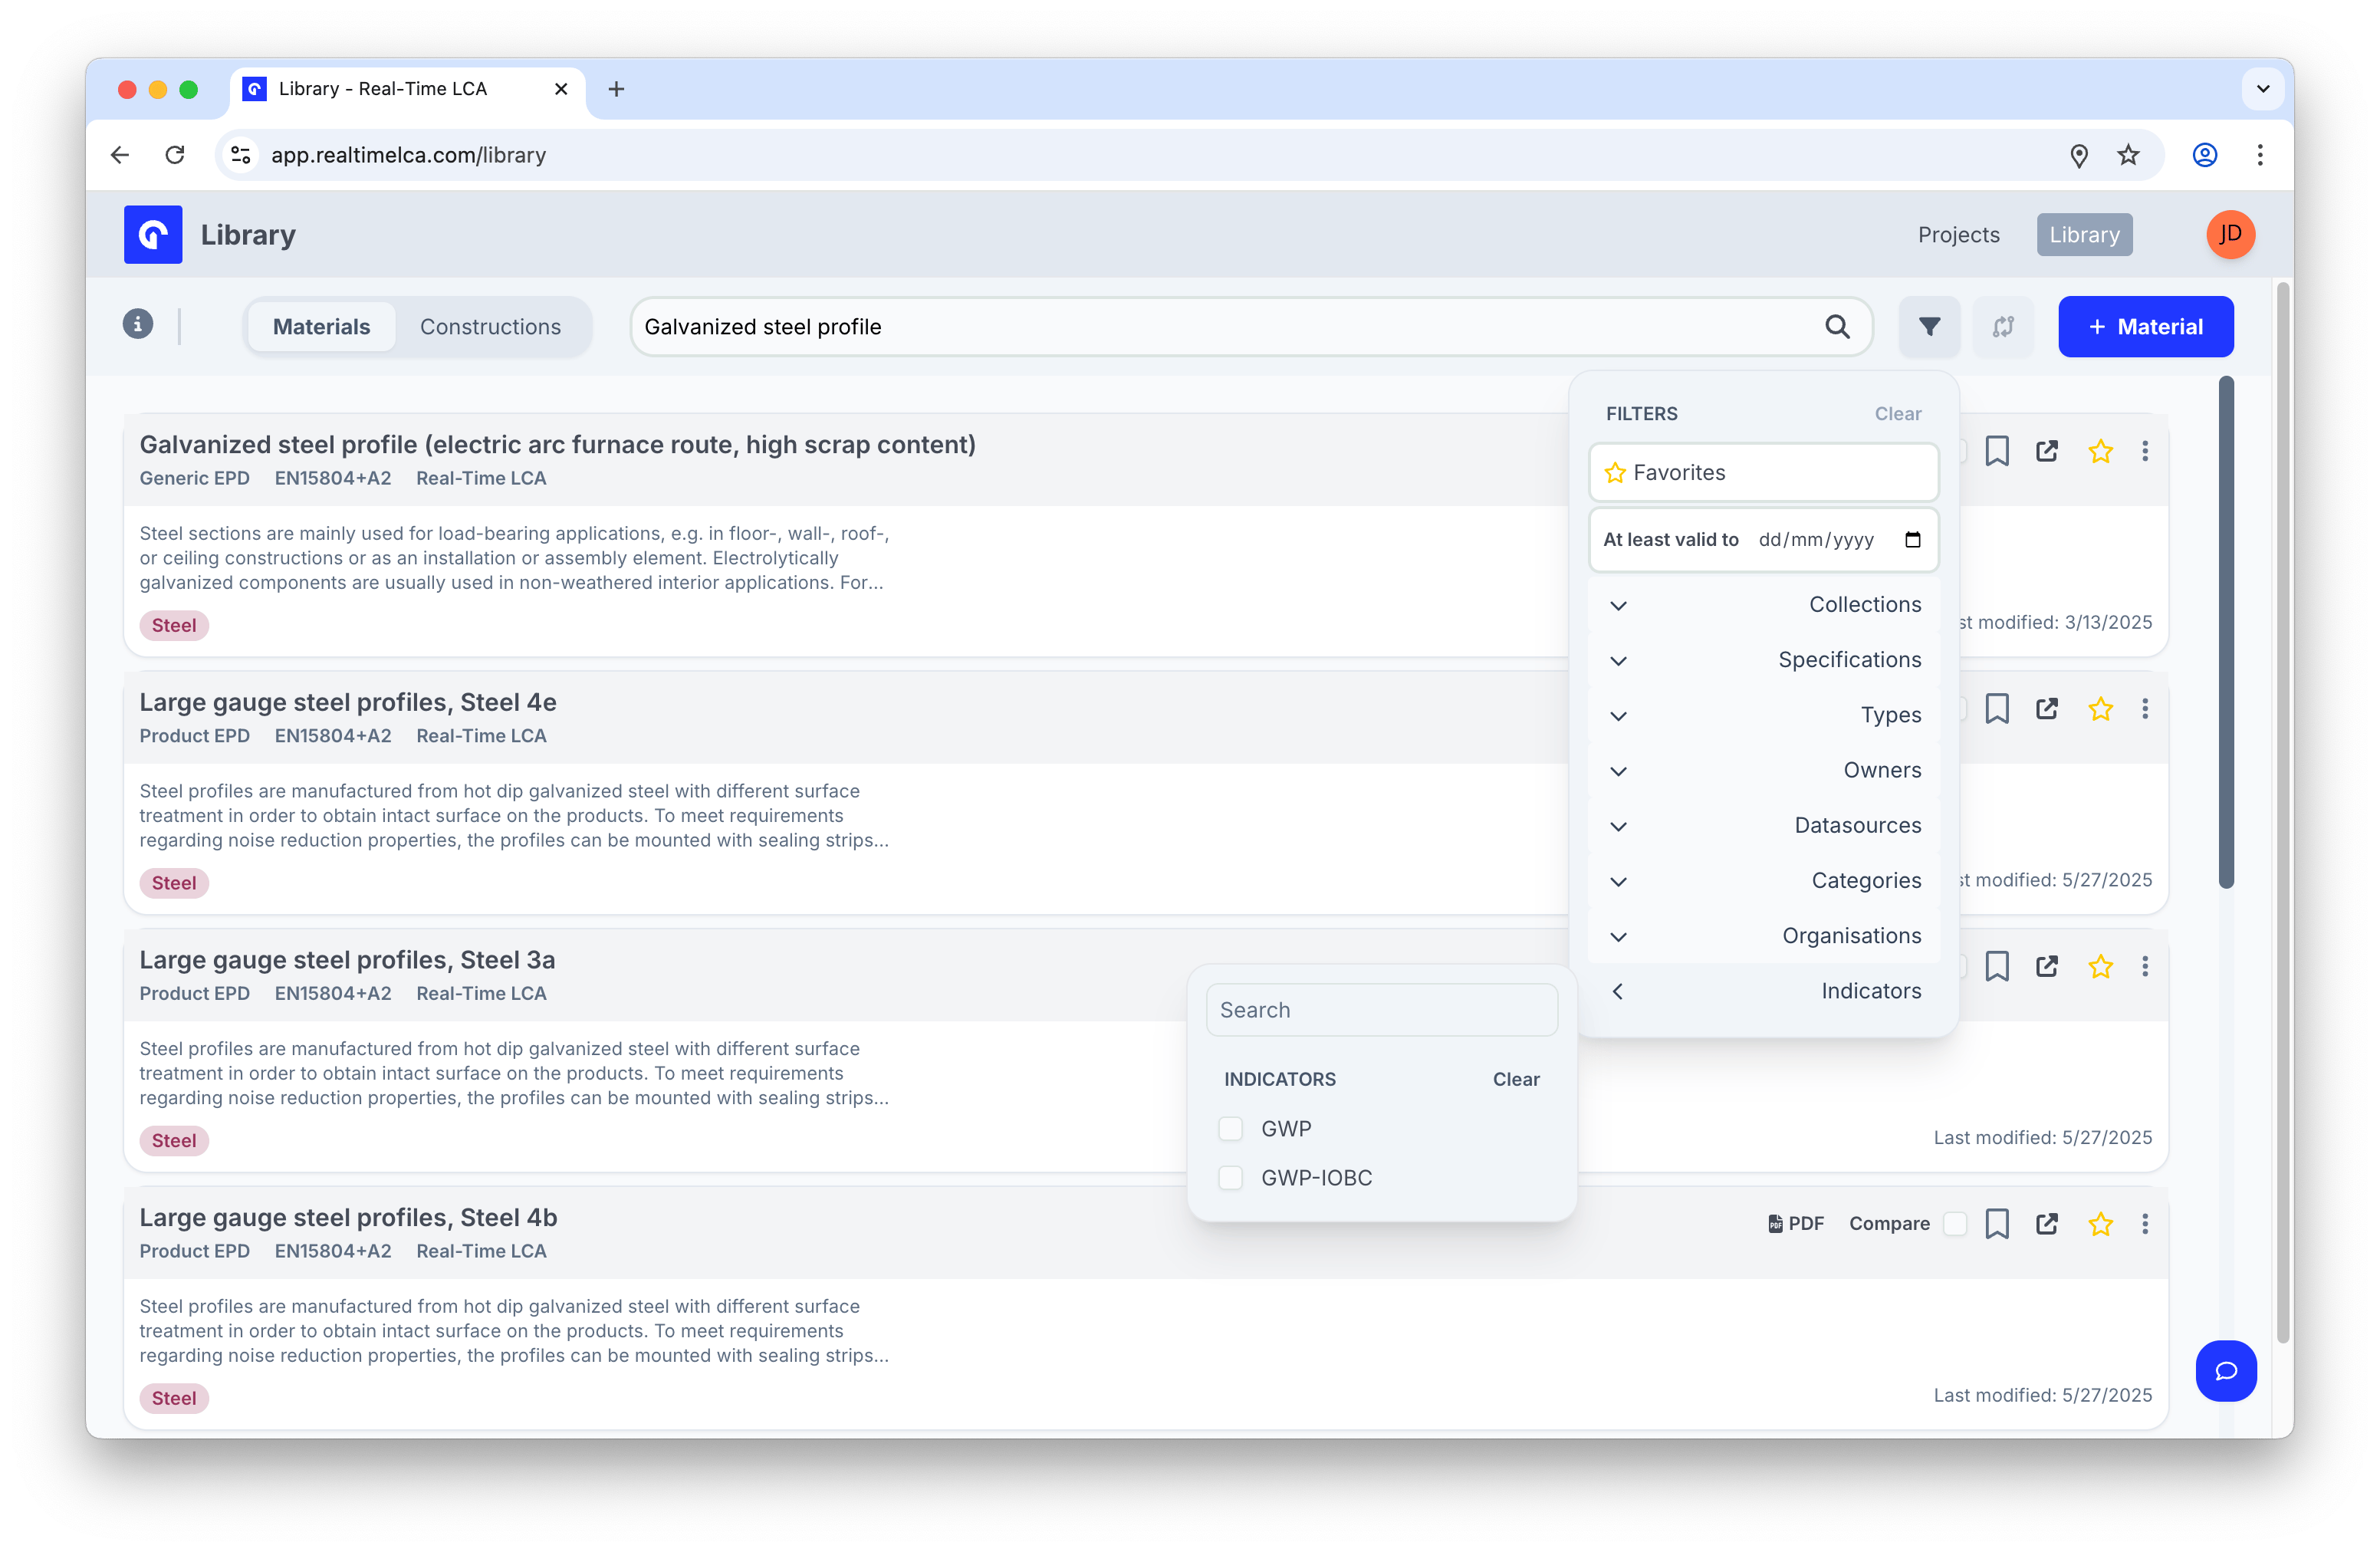Viewport: 2380px width, 1552px height.
Task: Star the Steel 4b material
Action: [x=2100, y=1224]
